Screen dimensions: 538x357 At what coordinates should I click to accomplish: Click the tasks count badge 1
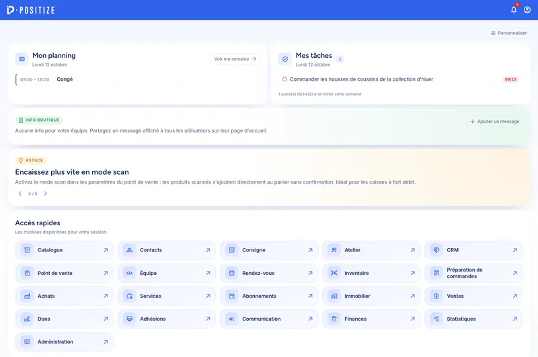340,59
